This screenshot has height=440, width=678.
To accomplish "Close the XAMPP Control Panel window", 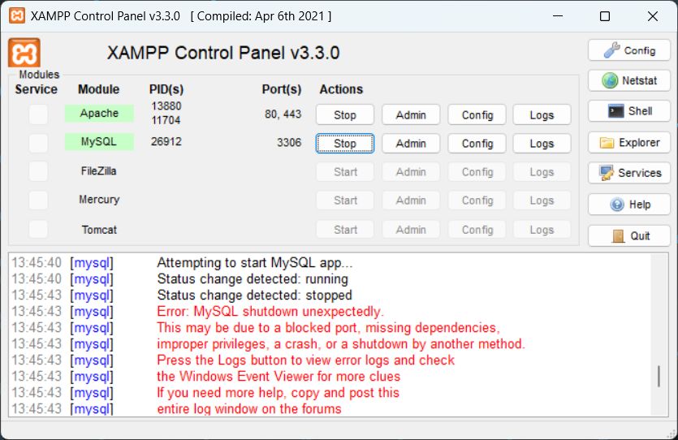I will point(653,16).
